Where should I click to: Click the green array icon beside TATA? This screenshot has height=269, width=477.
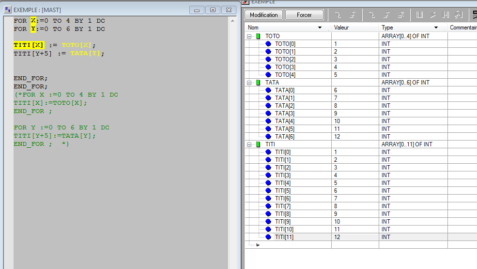[x=258, y=83]
